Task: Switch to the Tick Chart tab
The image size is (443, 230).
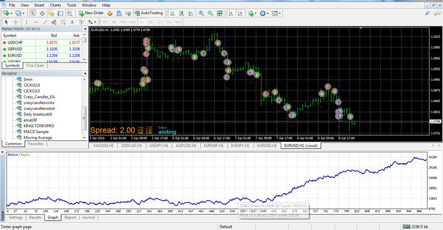Action: tap(35, 65)
